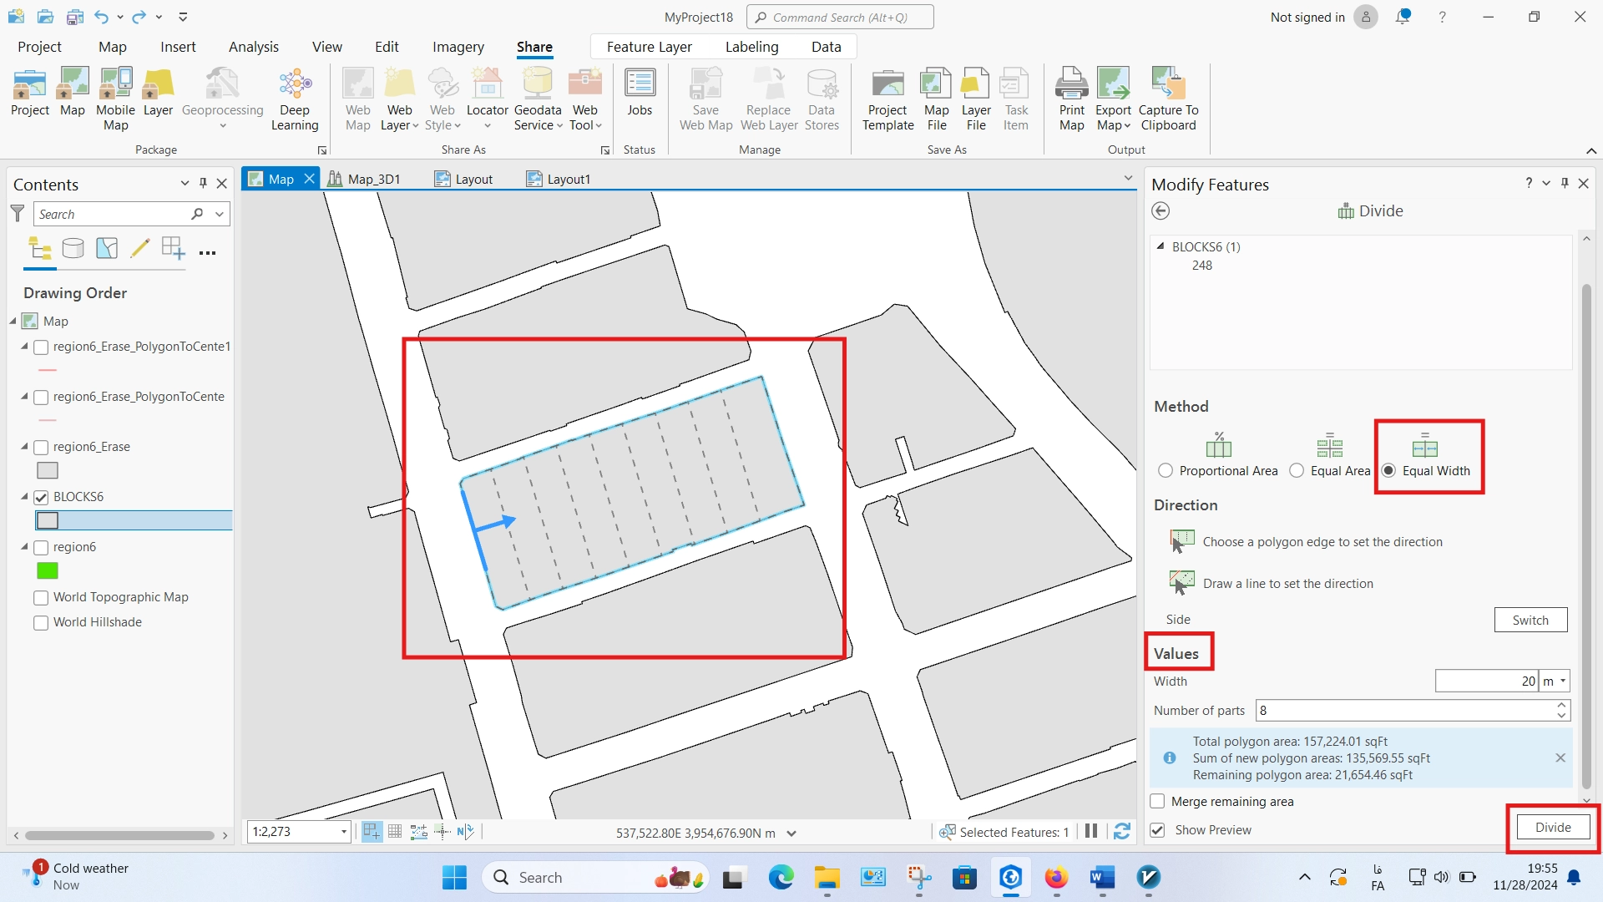The image size is (1603, 902).
Task: Open the Share ribbon tab
Action: (x=534, y=46)
